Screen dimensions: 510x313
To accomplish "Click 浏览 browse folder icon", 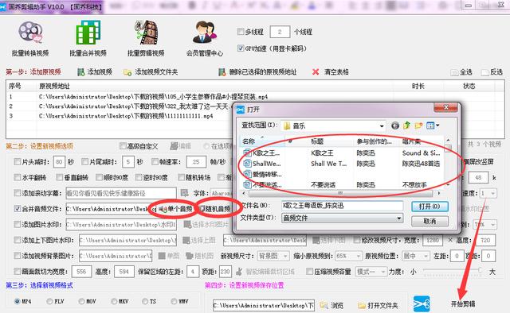I will point(324,305).
